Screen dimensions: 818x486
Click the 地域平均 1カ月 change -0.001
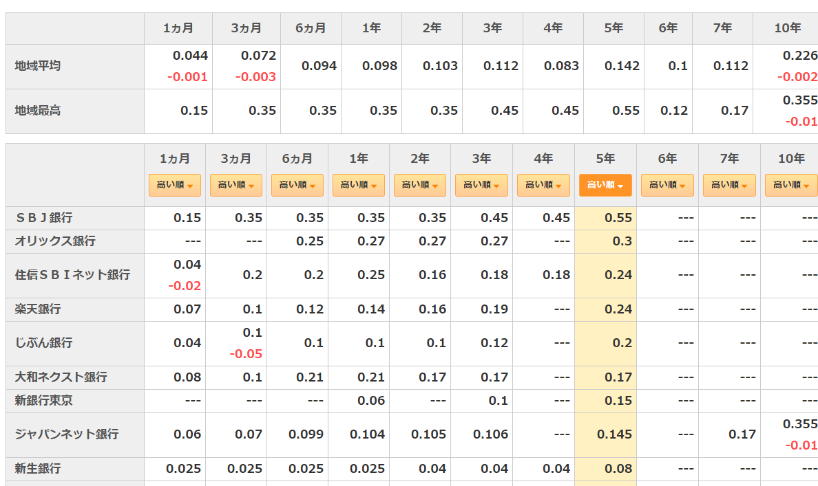[x=187, y=77]
